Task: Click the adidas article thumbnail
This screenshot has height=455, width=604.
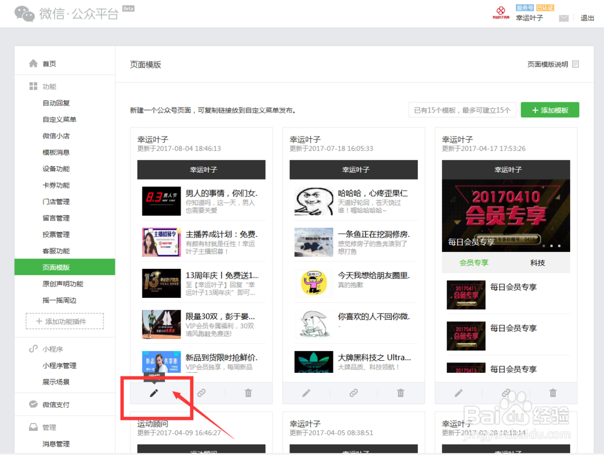Action: pyautogui.click(x=313, y=362)
